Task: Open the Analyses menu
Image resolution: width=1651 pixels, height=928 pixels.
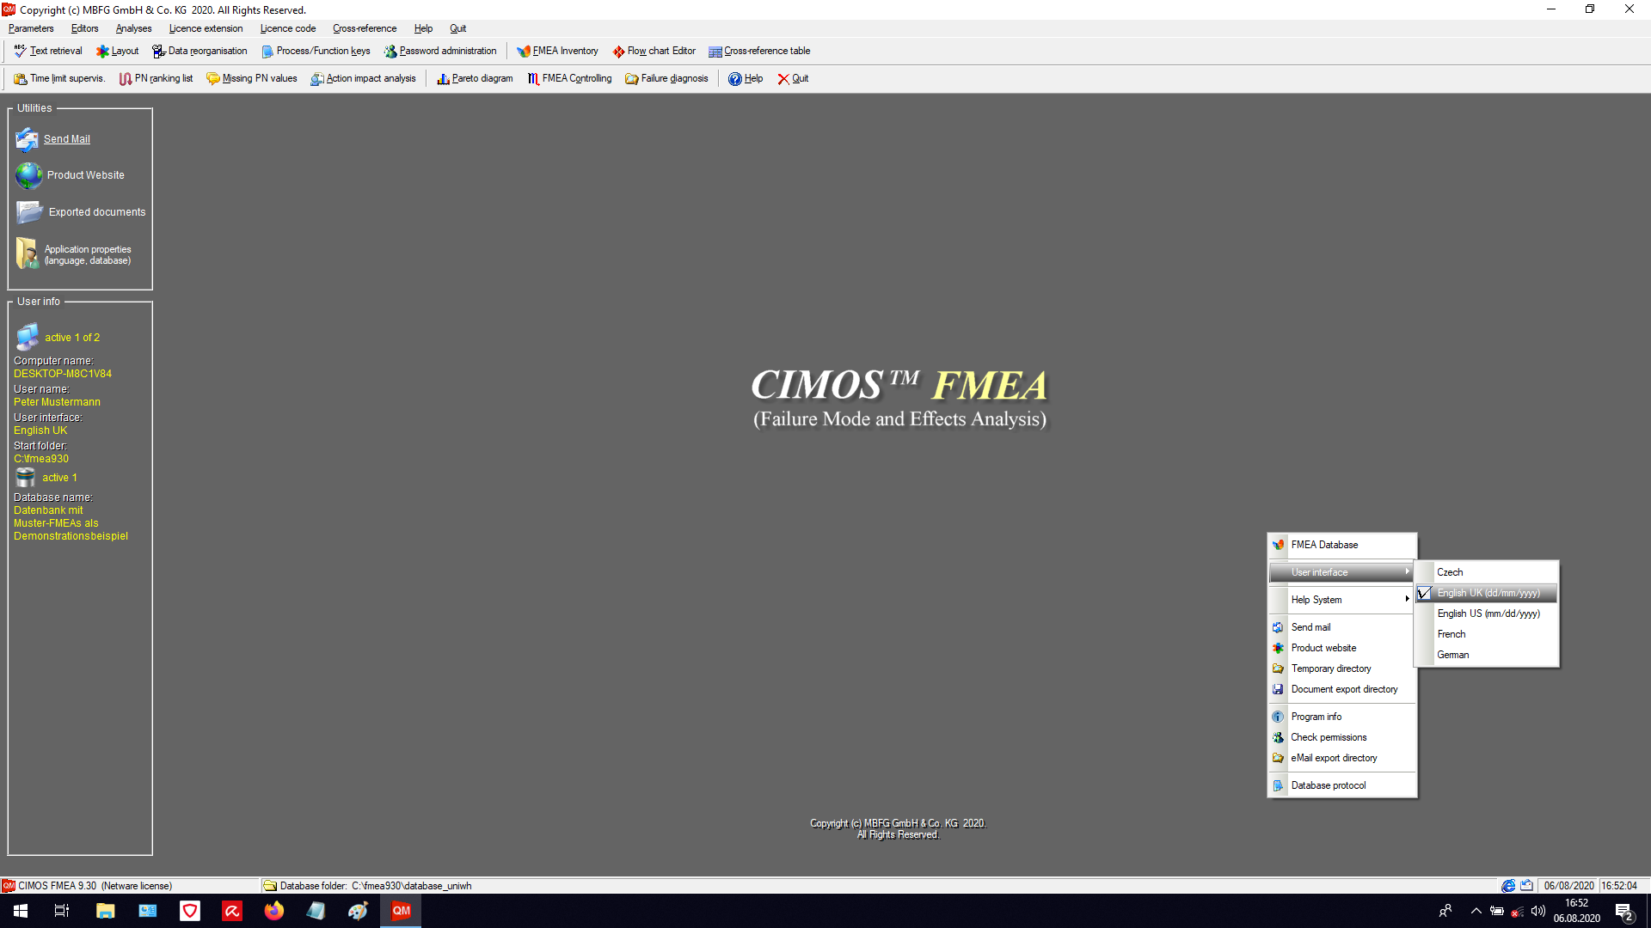Action: click(x=133, y=28)
